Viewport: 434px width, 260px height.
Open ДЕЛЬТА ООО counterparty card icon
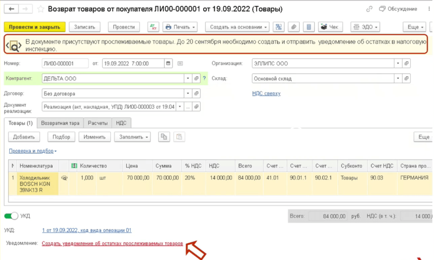[x=197, y=79]
